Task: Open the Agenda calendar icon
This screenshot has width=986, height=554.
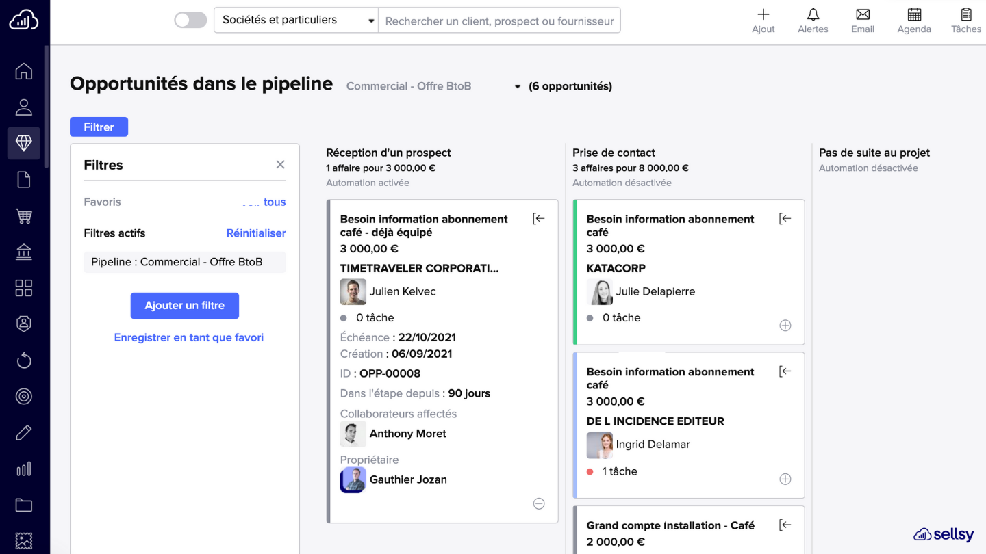Action: pyautogui.click(x=914, y=14)
